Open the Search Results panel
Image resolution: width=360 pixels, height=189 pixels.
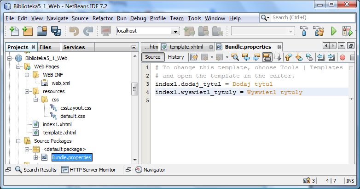[x=36, y=170]
